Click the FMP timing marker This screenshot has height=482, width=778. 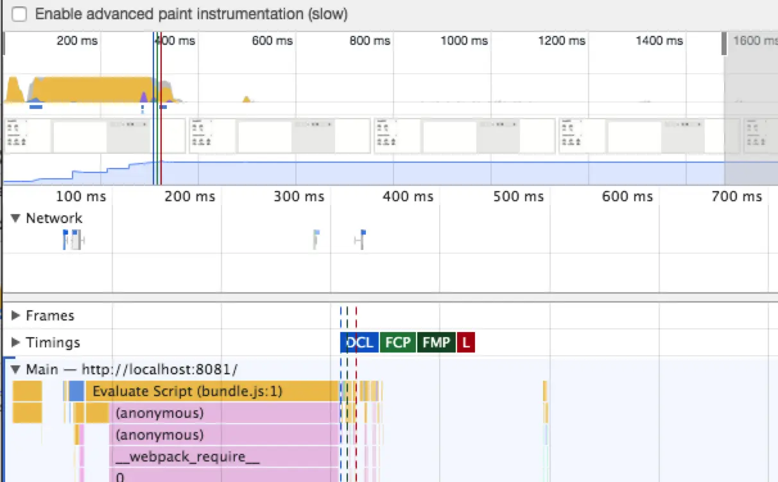[436, 342]
